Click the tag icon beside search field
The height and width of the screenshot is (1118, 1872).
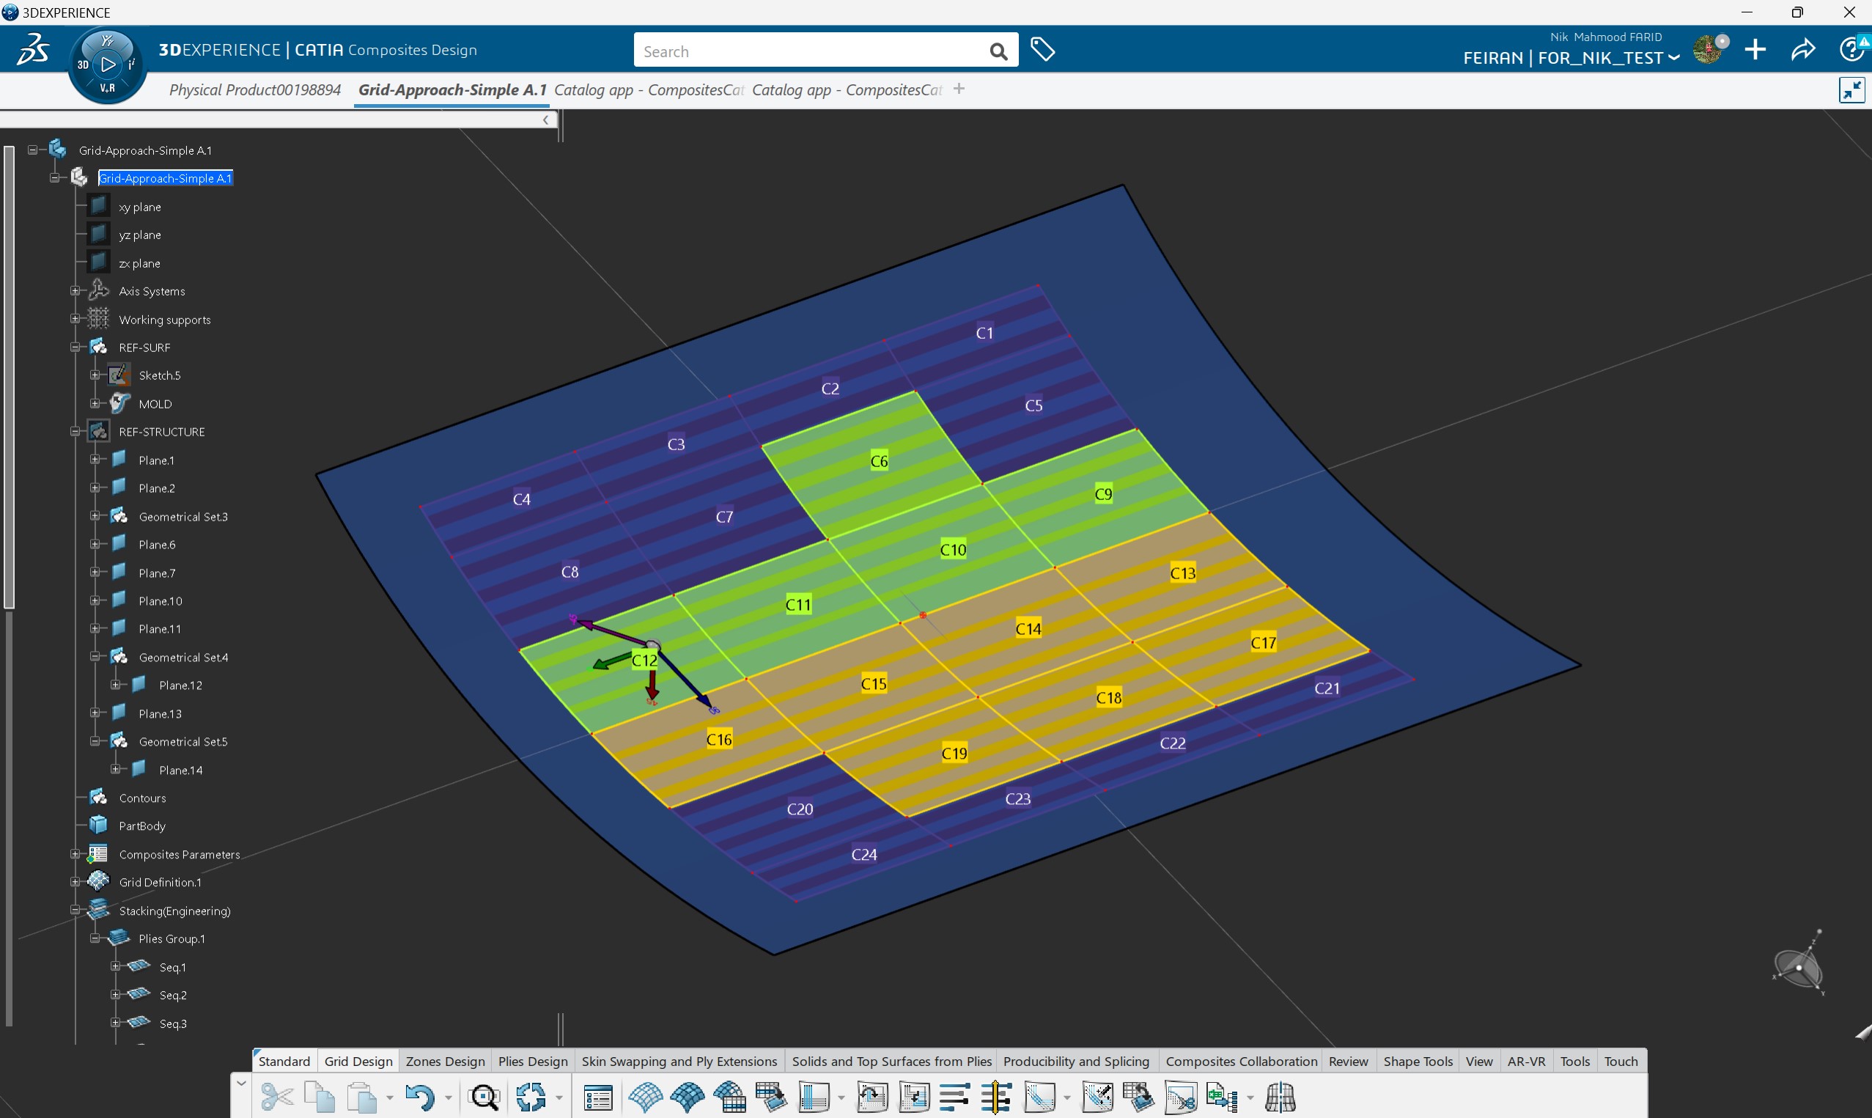click(1043, 49)
